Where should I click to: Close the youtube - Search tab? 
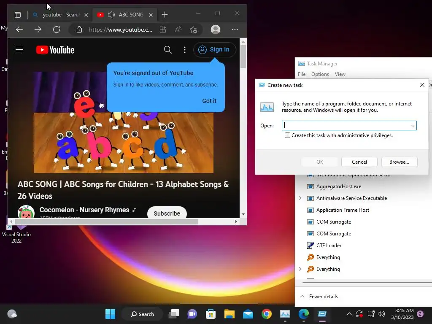pyautogui.click(x=86, y=15)
